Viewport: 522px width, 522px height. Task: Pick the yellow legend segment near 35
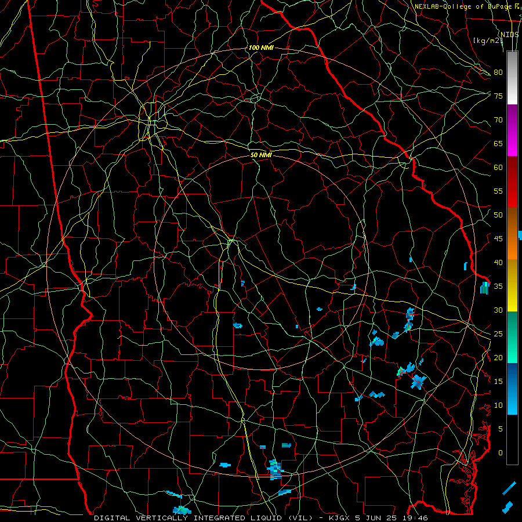[512, 285]
